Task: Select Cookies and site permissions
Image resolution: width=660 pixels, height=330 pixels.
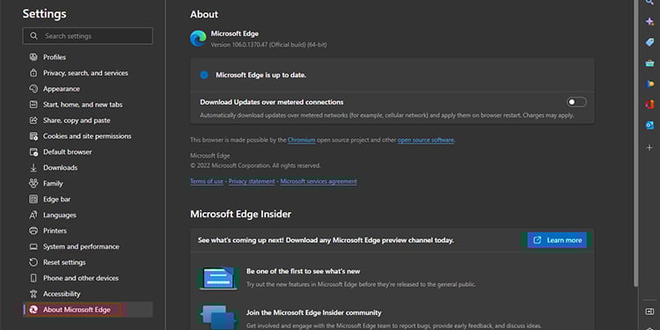Action: pyautogui.click(x=87, y=136)
